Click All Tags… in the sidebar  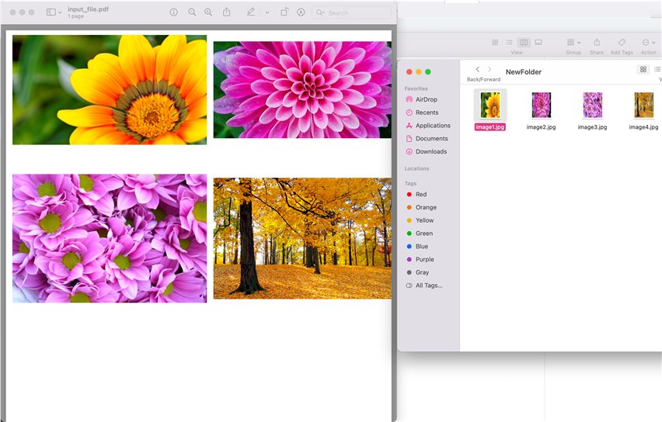428,285
